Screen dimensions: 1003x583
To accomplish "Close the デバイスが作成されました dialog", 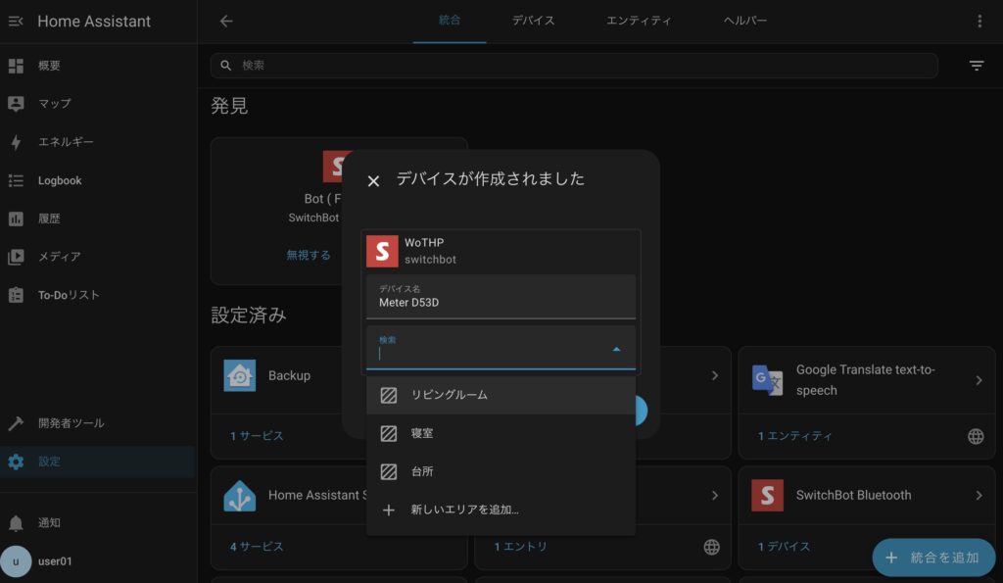I will tap(373, 181).
